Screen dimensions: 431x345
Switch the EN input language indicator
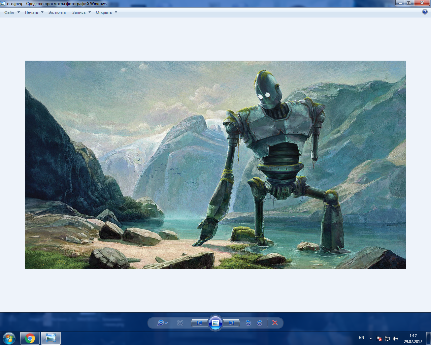click(x=361, y=338)
